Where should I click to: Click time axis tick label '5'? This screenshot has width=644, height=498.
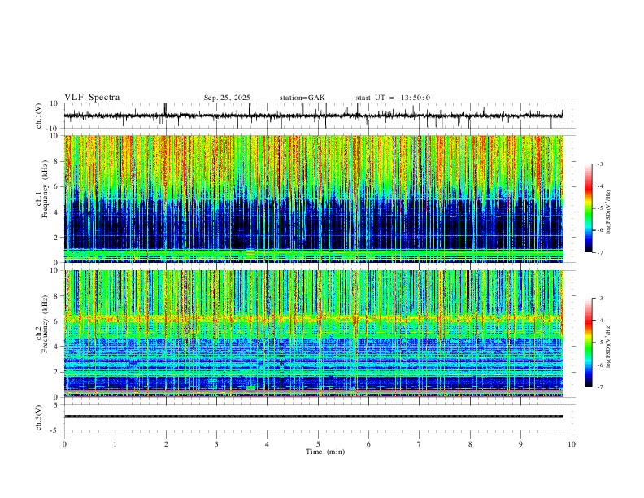click(x=318, y=444)
